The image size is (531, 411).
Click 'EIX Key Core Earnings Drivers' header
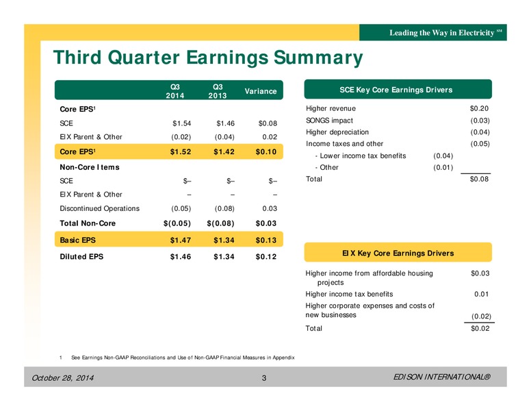(x=398, y=253)
